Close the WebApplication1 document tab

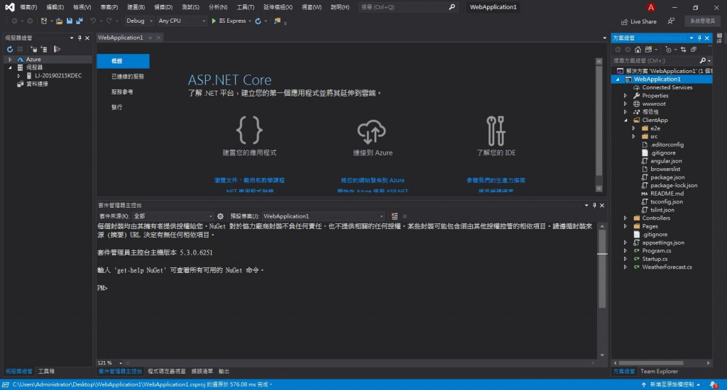pos(158,38)
